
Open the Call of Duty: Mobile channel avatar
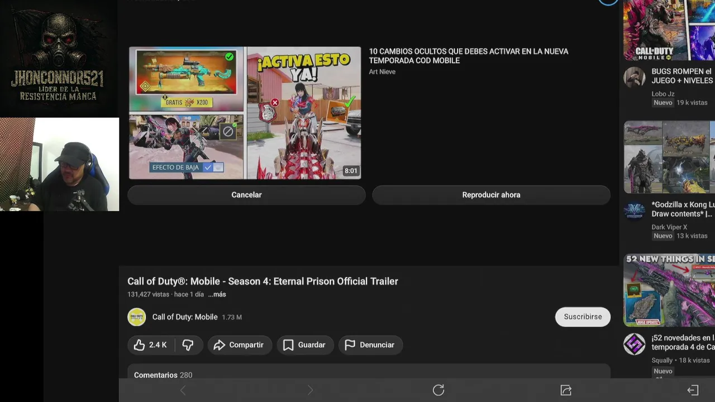point(137,317)
